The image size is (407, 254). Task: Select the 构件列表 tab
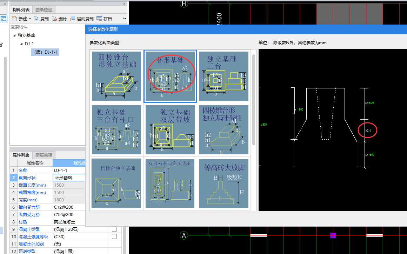(21, 9)
